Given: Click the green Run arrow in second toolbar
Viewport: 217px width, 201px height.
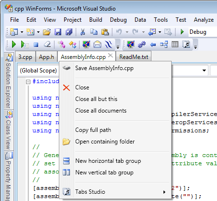Looking at the screenshot, I should pos(14,44).
